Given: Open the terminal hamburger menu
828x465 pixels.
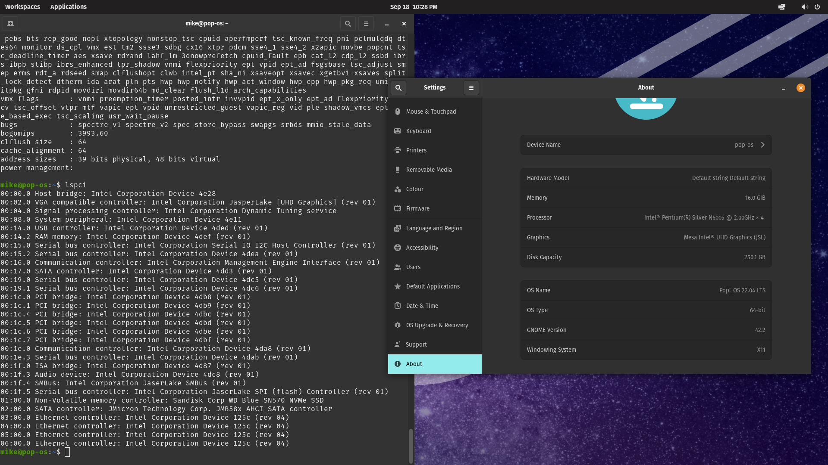Looking at the screenshot, I should tap(366, 24).
